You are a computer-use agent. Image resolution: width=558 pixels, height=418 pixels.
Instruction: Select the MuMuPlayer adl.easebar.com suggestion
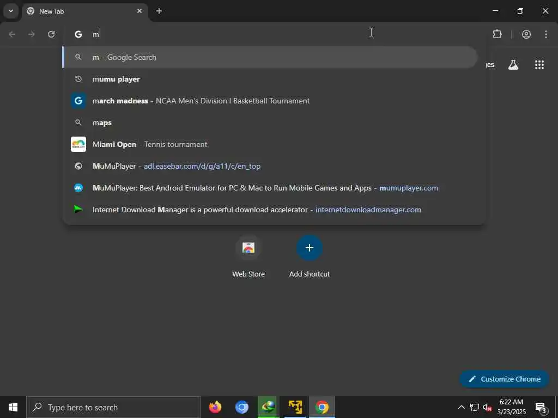point(270,166)
